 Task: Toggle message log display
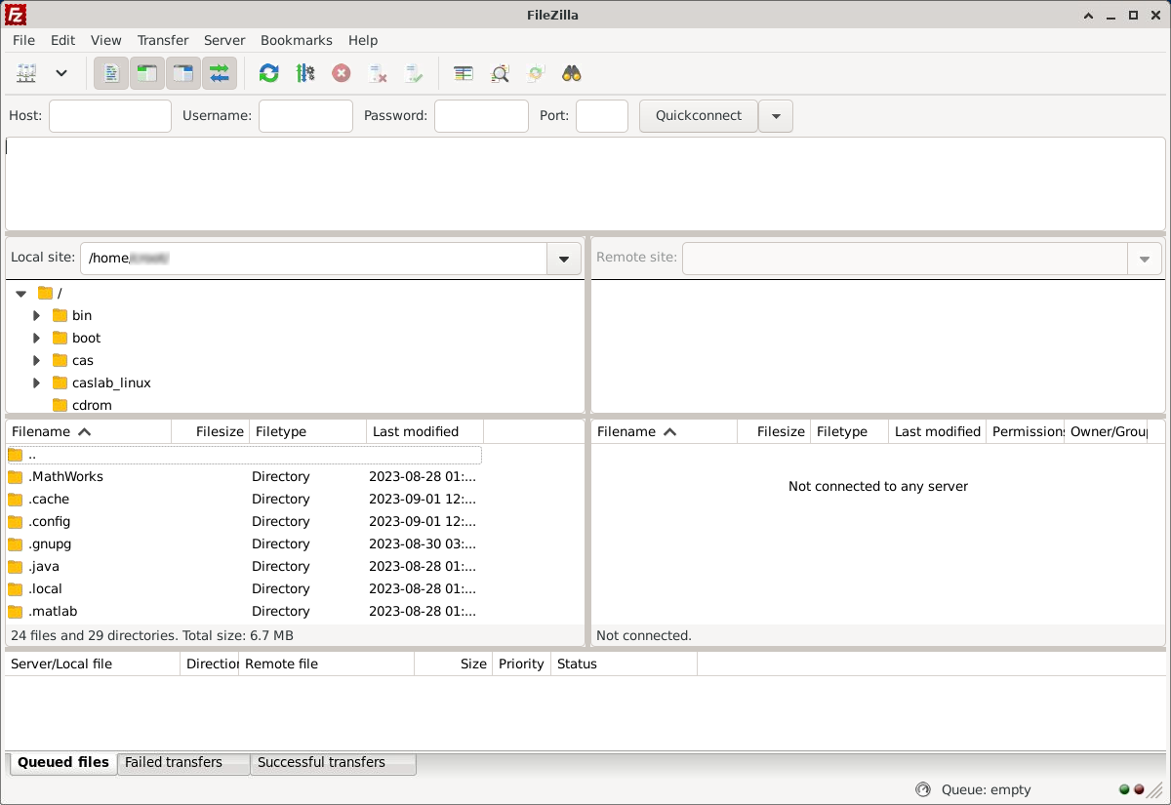111,73
